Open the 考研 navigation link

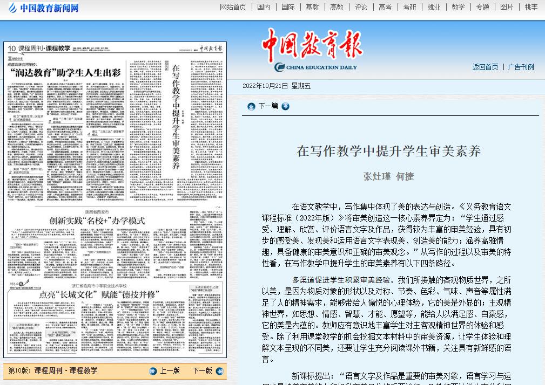[x=409, y=7]
